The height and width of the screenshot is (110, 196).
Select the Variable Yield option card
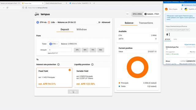[x=92, y=78]
